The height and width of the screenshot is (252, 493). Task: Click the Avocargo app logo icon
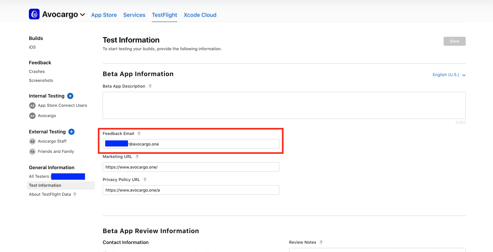click(34, 14)
